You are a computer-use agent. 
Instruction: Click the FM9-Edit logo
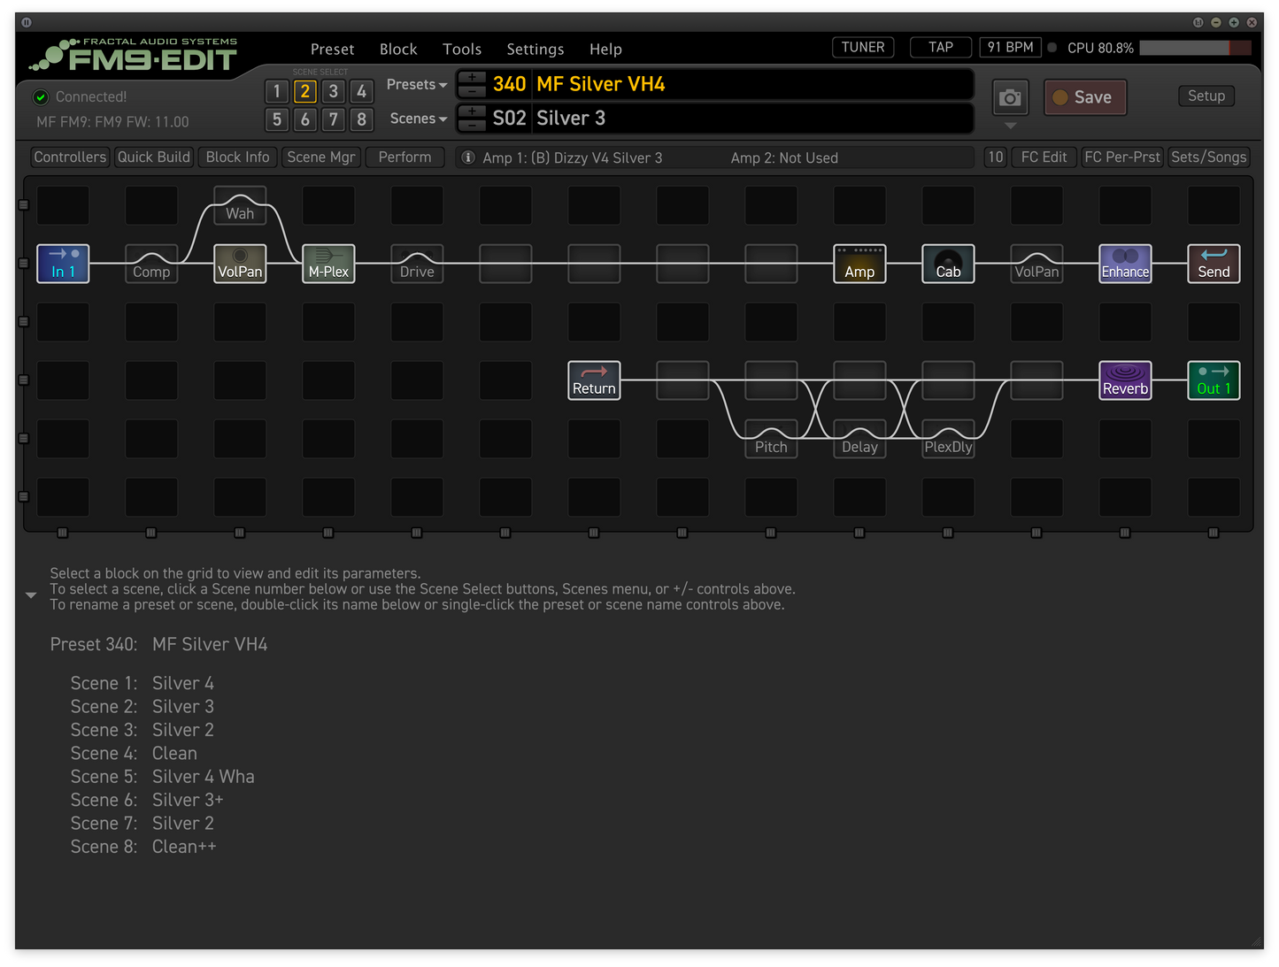point(133,55)
